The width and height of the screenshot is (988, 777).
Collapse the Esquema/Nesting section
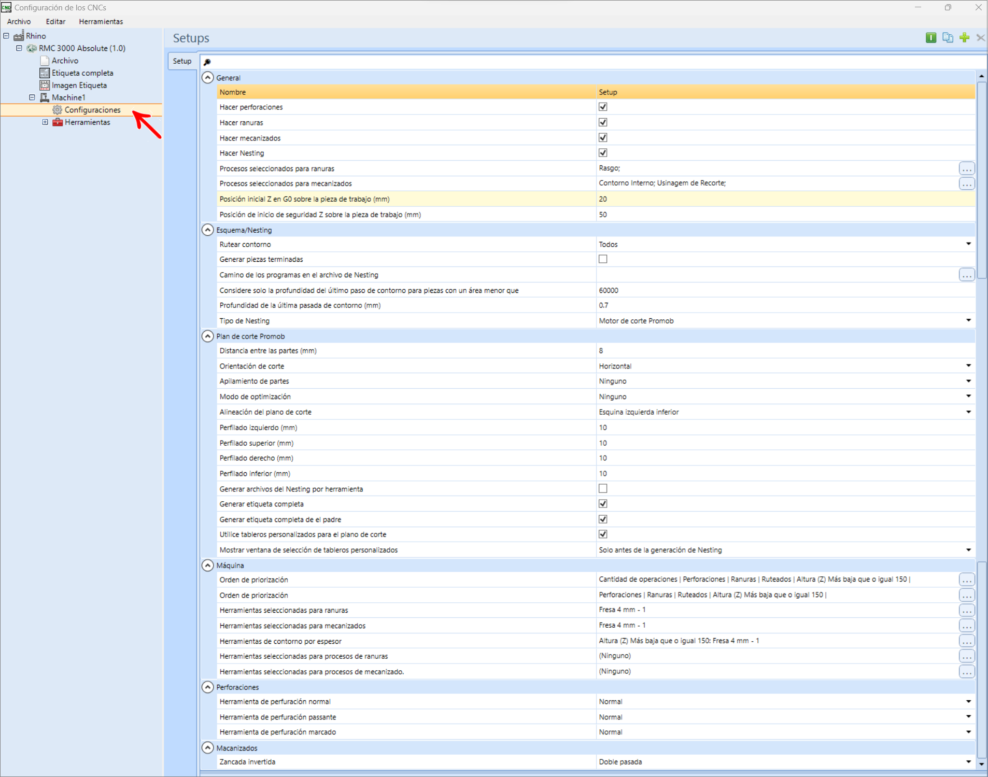(207, 230)
